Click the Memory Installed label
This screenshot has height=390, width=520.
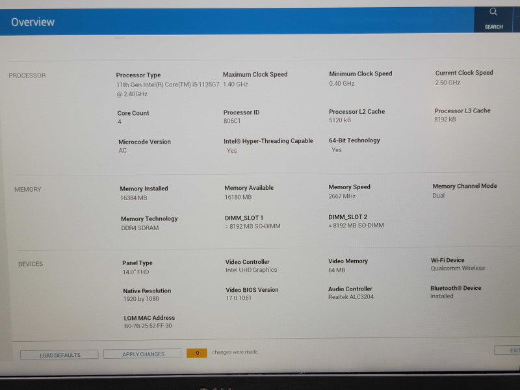144,188
